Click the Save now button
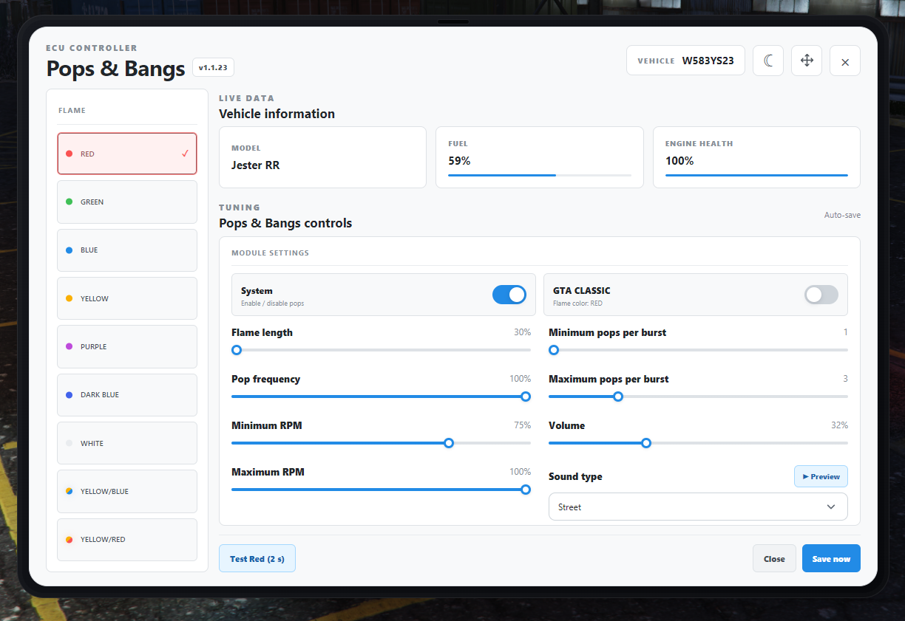 831,559
